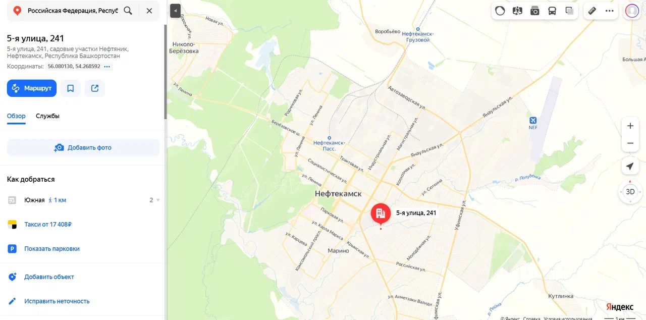Click Добавить фото button
646x320 pixels.
click(83, 147)
